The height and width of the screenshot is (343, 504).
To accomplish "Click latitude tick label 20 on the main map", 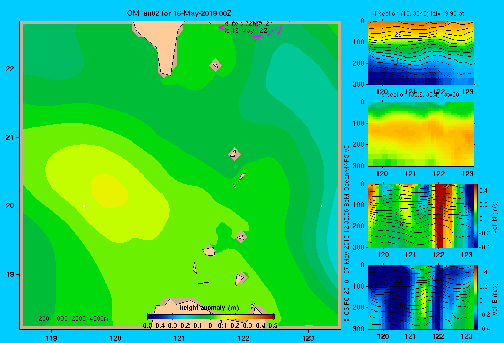I will pos(10,206).
